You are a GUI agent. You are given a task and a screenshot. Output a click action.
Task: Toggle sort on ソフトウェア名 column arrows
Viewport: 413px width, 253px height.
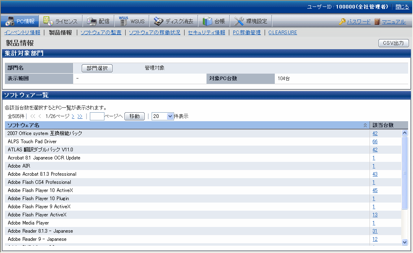click(365, 125)
